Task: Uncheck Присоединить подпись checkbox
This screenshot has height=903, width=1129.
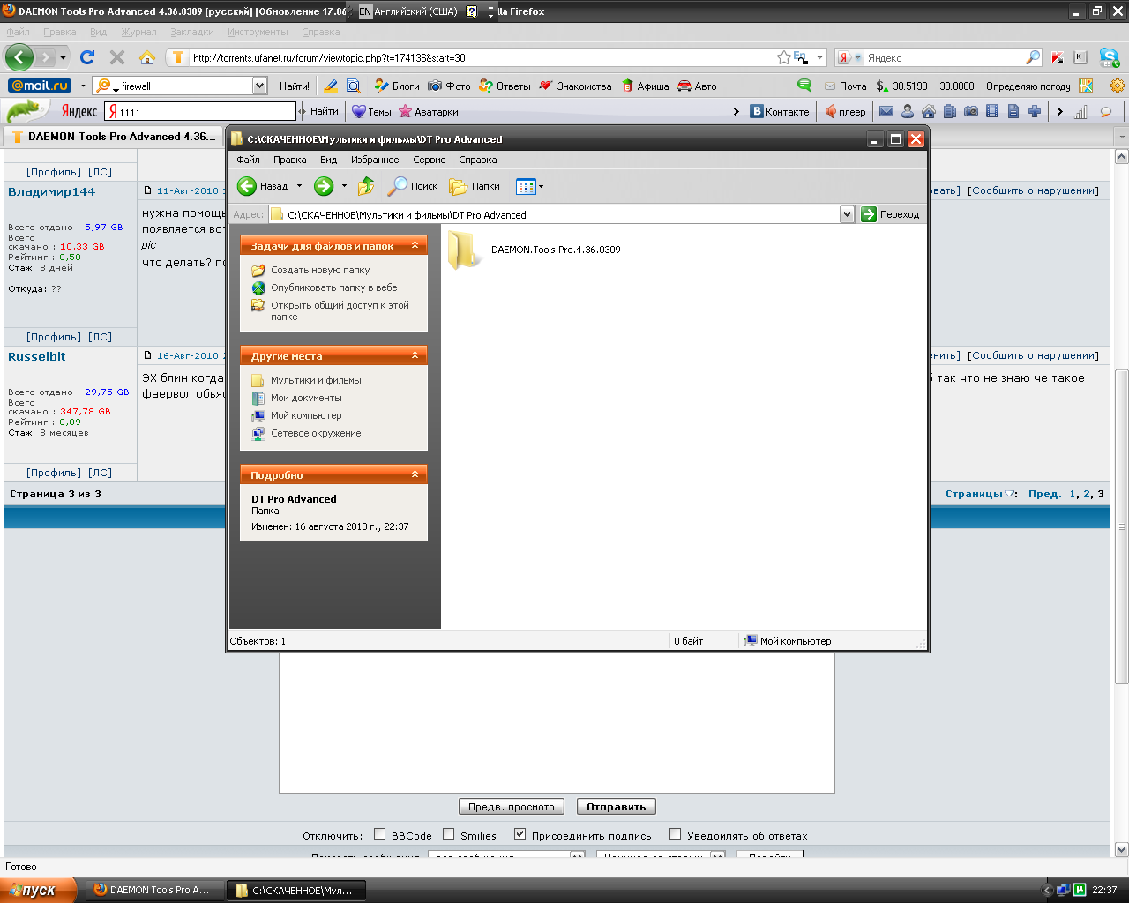Action: [520, 834]
